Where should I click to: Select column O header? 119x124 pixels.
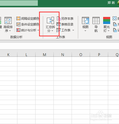coord(81,55)
